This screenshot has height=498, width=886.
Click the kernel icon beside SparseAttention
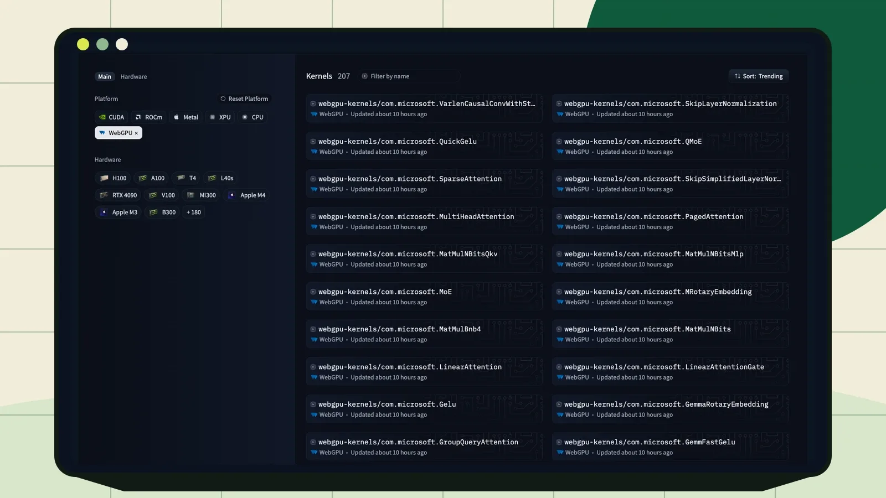click(x=313, y=179)
